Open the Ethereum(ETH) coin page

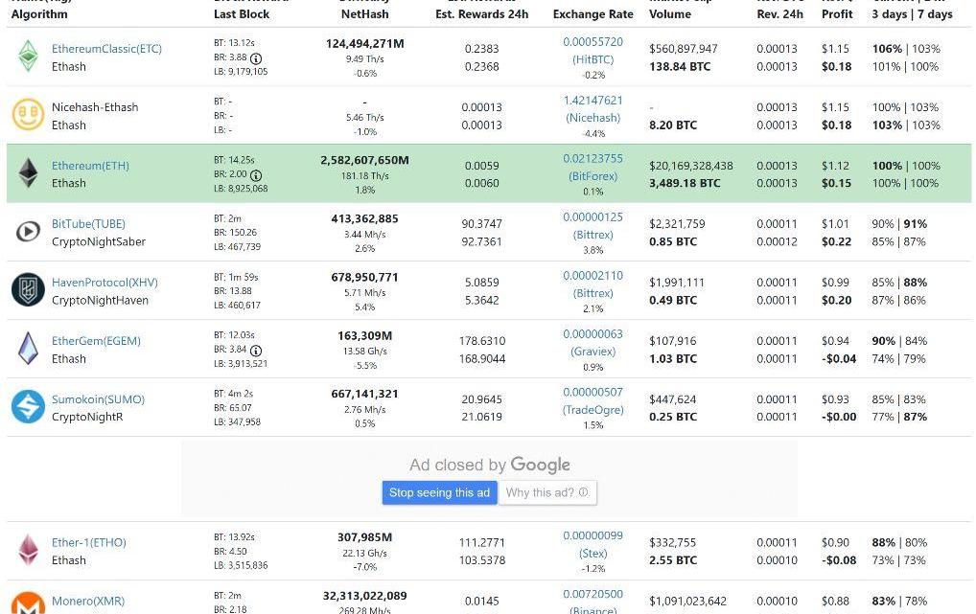click(x=90, y=166)
